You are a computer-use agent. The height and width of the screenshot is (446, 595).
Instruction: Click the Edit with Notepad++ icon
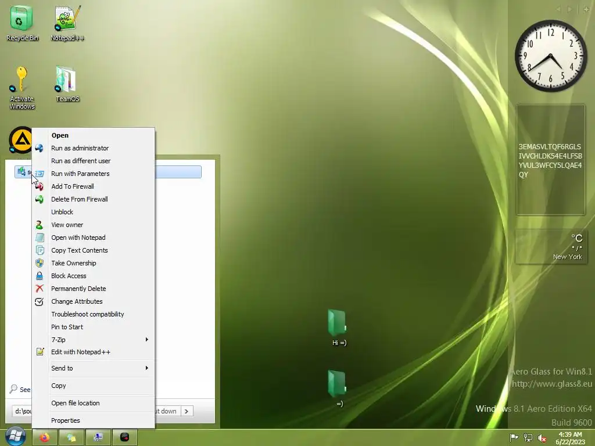[x=40, y=352]
